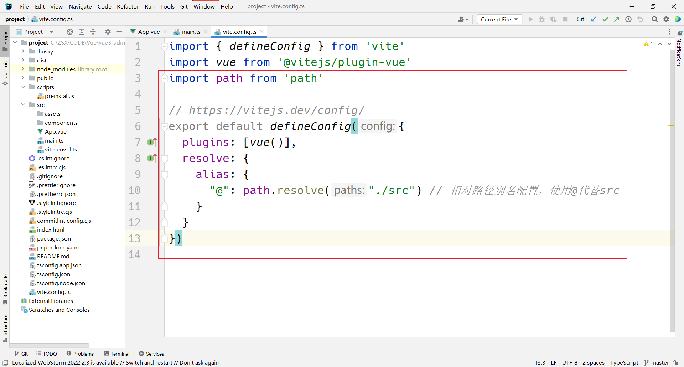The width and height of the screenshot is (684, 367).
Task: Click the Run with Coverage icon
Action: point(553,19)
